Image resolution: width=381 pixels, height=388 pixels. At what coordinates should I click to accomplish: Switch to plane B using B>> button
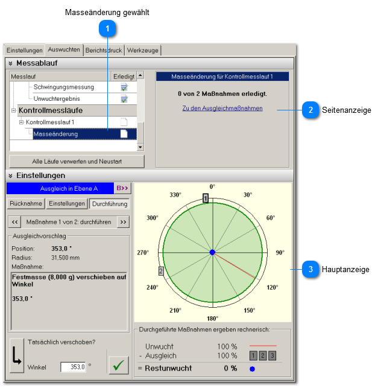[122, 189]
